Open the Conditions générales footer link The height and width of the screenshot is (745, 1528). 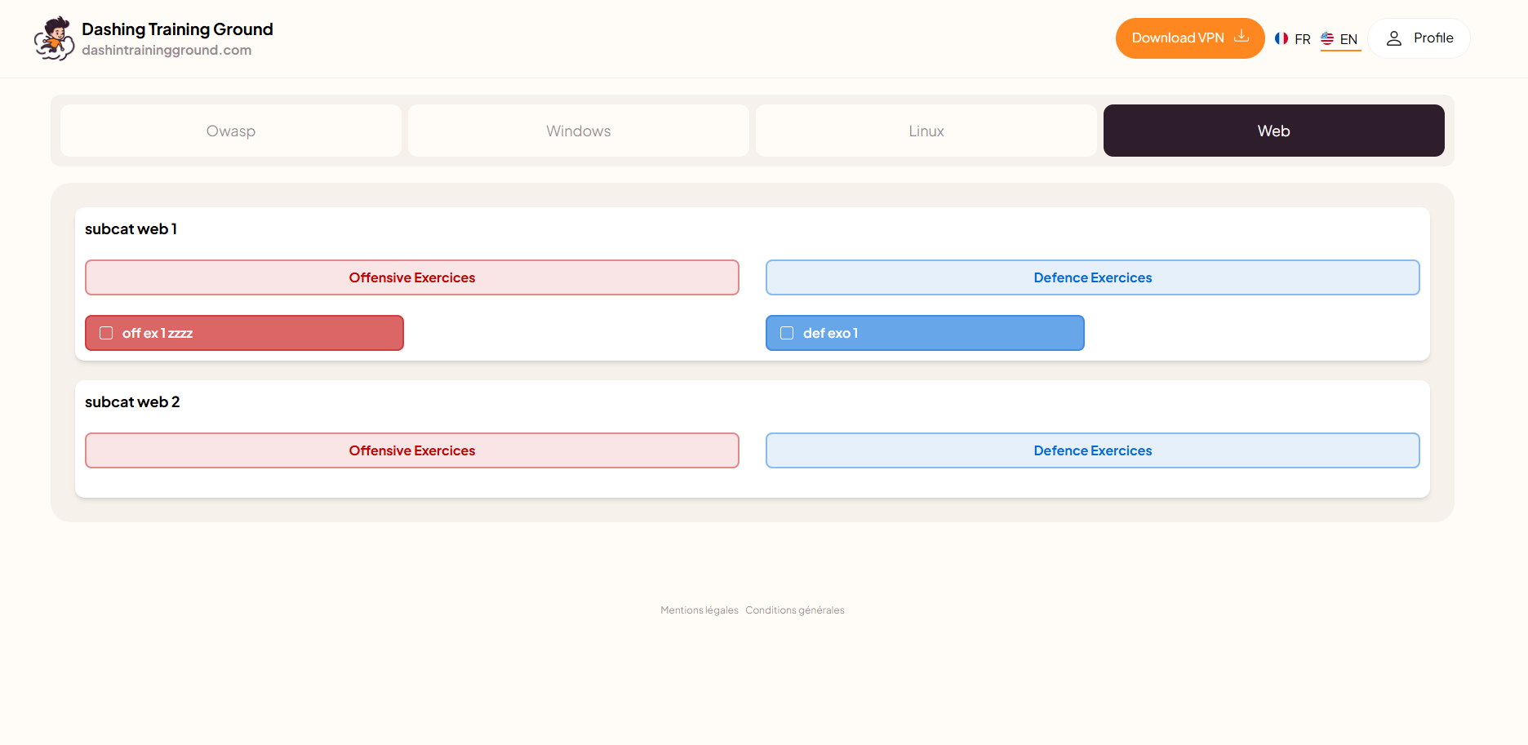(x=794, y=610)
